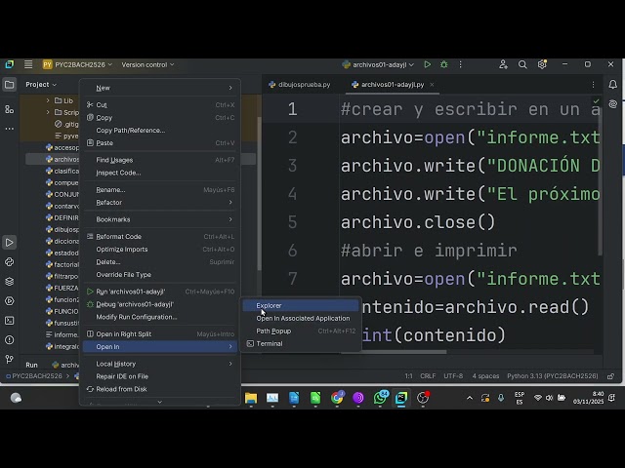Expand the Scripts folder in tree
Viewport: 625px width, 468px height.
tap(48, 112)
